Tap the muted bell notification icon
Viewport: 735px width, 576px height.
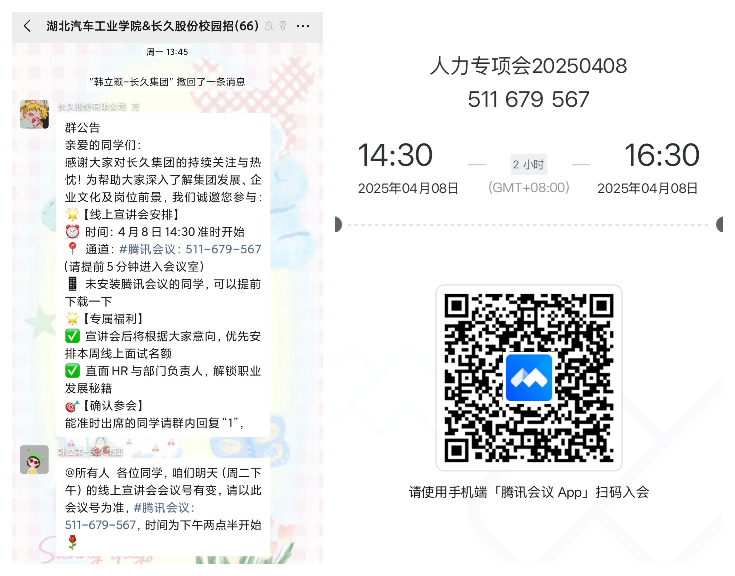(x=269, y=26)
